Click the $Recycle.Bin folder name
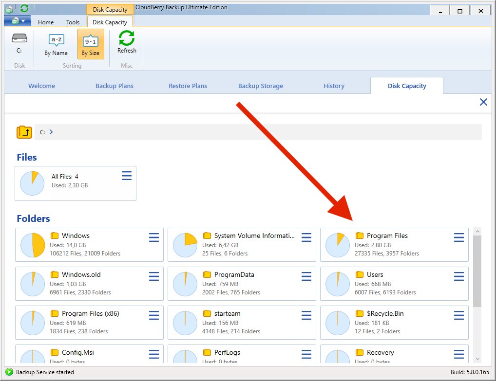 (385, 313)
